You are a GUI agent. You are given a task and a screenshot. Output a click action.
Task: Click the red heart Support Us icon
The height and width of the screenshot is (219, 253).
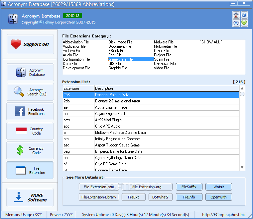tap(16, 44)
